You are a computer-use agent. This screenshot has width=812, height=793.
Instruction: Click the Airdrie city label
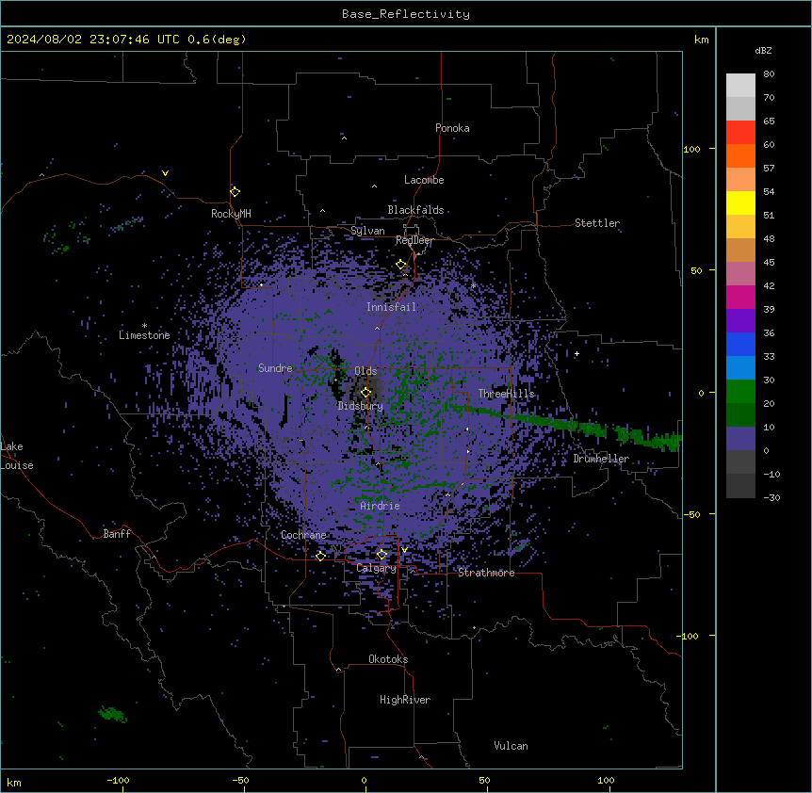[x=381, y=506]
